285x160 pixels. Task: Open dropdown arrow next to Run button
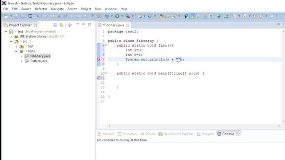pyautogui.click(x=122, y=16)
